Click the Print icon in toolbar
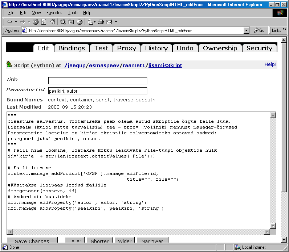 click(101, 22)
